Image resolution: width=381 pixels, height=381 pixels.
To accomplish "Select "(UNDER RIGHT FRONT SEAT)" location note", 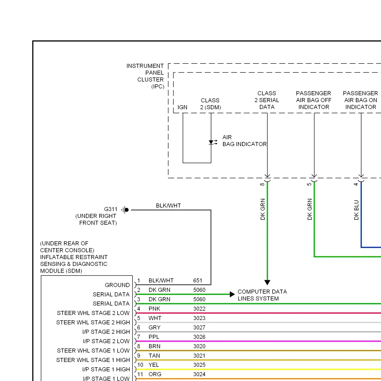I will [x=96, y=219].
